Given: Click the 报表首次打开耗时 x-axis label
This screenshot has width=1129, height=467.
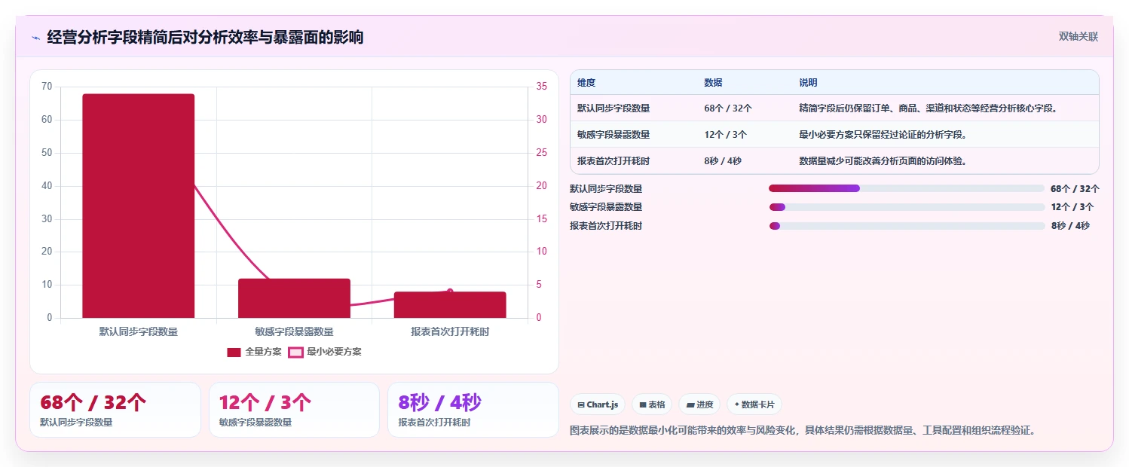Looking at the screenshot, I should (450, 331).
